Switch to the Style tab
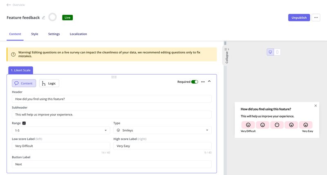This screenshot has height=175, width=327. point(35,34)
